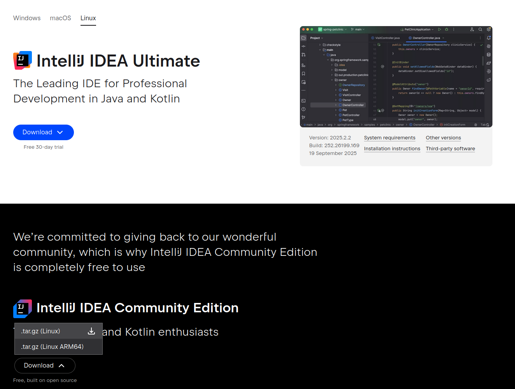Viewport: 515px width, 389px height.
Task: Open the System requirements link
Action: click(389, 137)
